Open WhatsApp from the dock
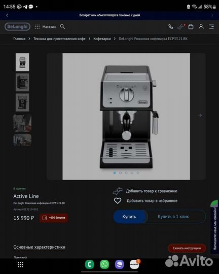This screenshot has width=219, height=274. (104, 264)
